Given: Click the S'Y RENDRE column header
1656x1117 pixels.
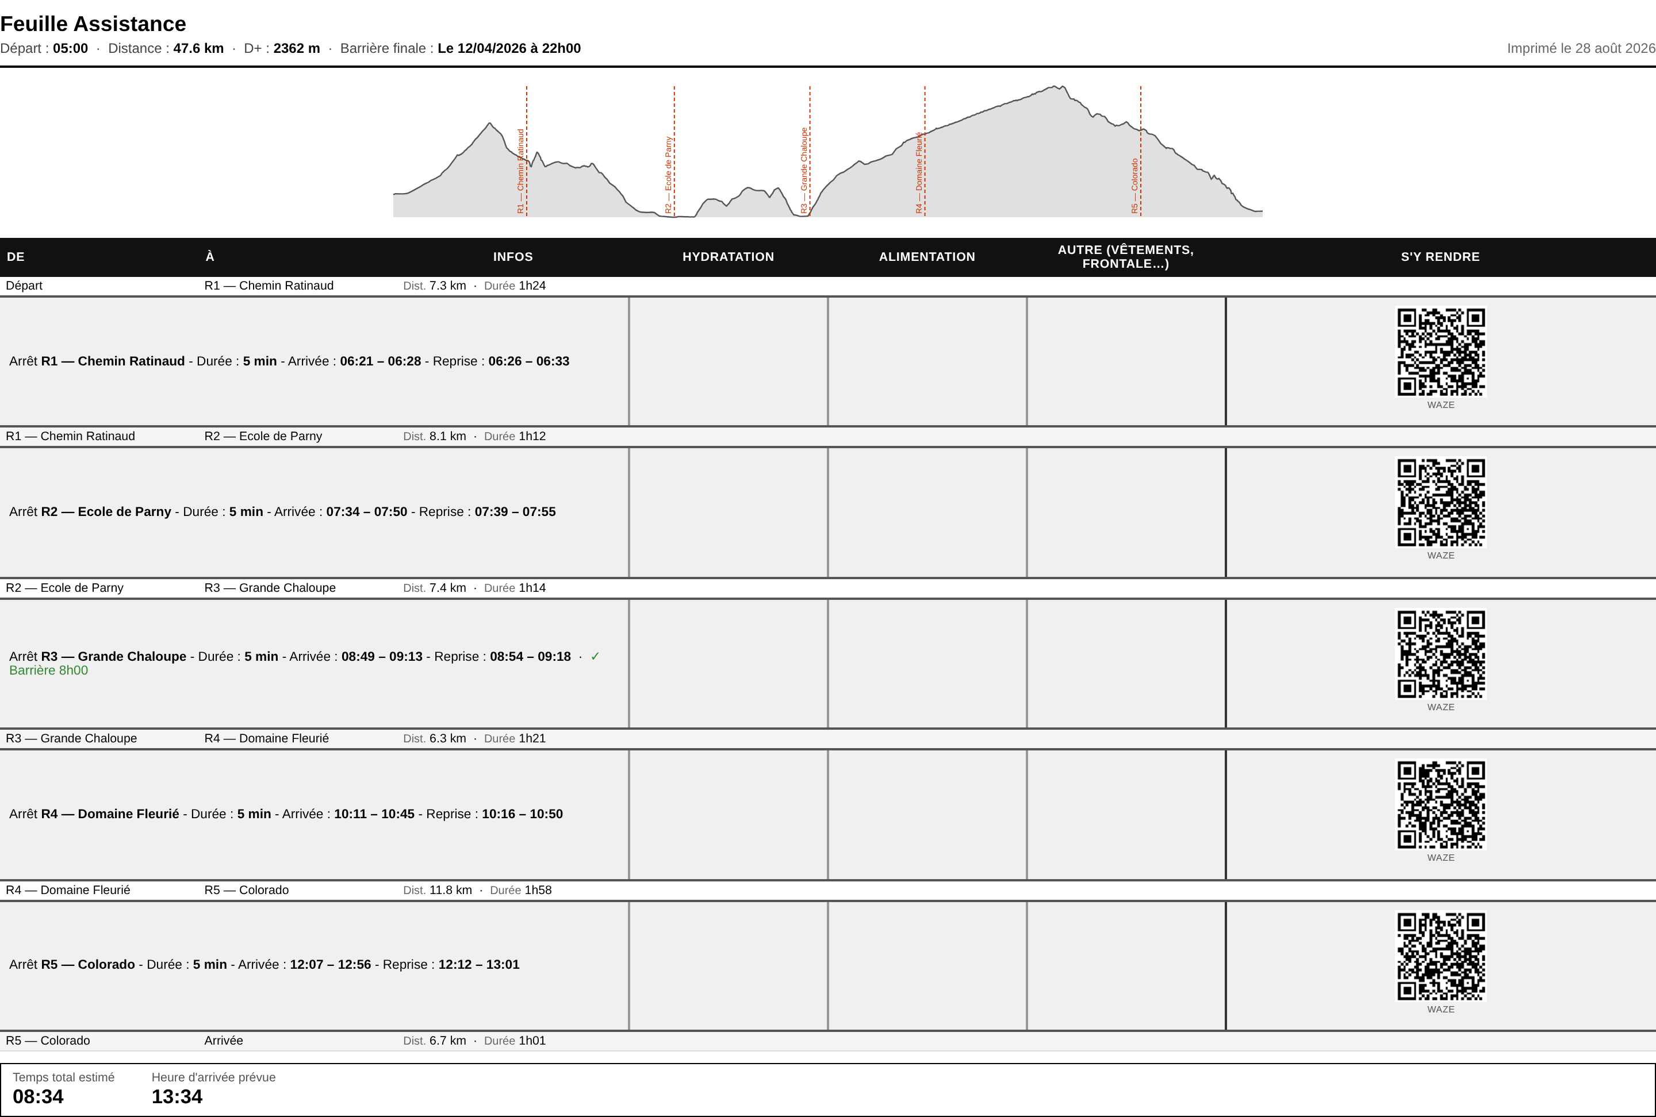Looking at the screenshot, I should (x=1440, y=257).
